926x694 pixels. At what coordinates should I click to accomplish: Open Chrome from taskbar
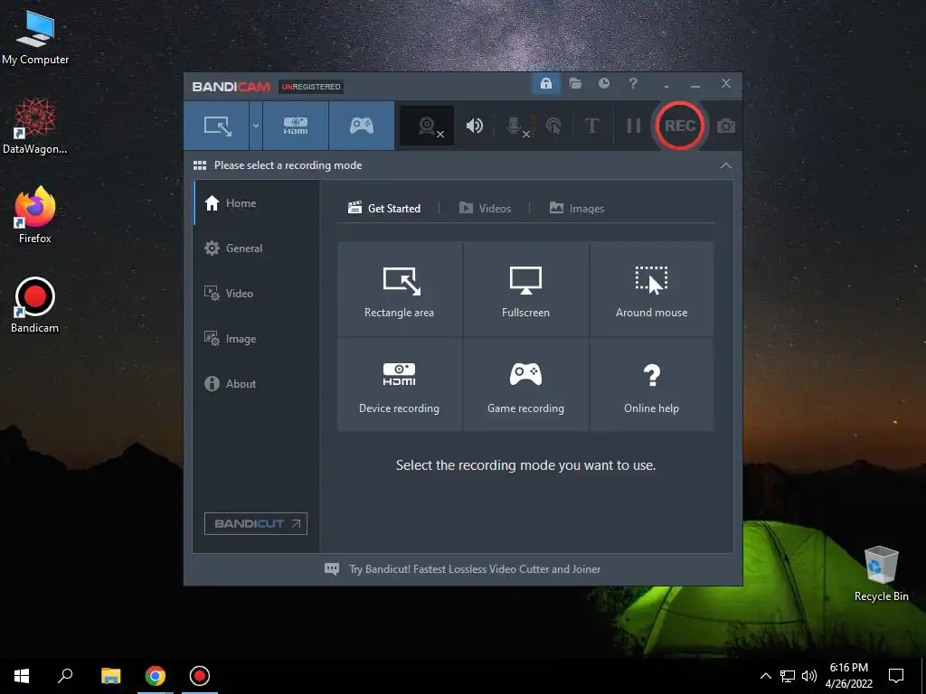(156, 676)
